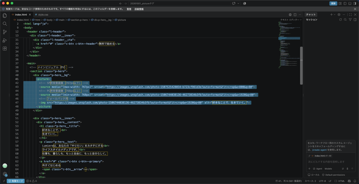Go forward with the right navigation arrow
The width and height of the screenshot is (359, 184).
coord(125,4)
